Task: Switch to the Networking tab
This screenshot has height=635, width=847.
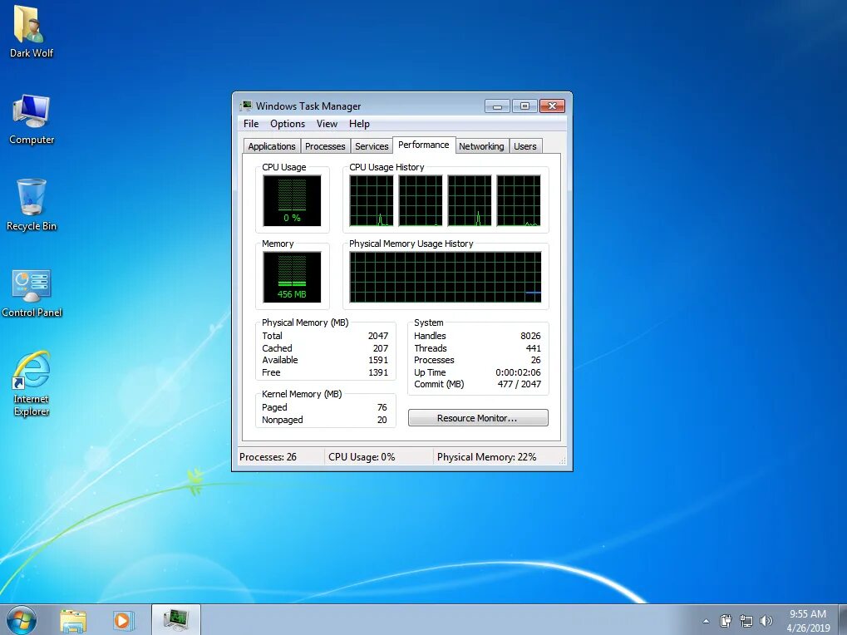Action: 480,146
